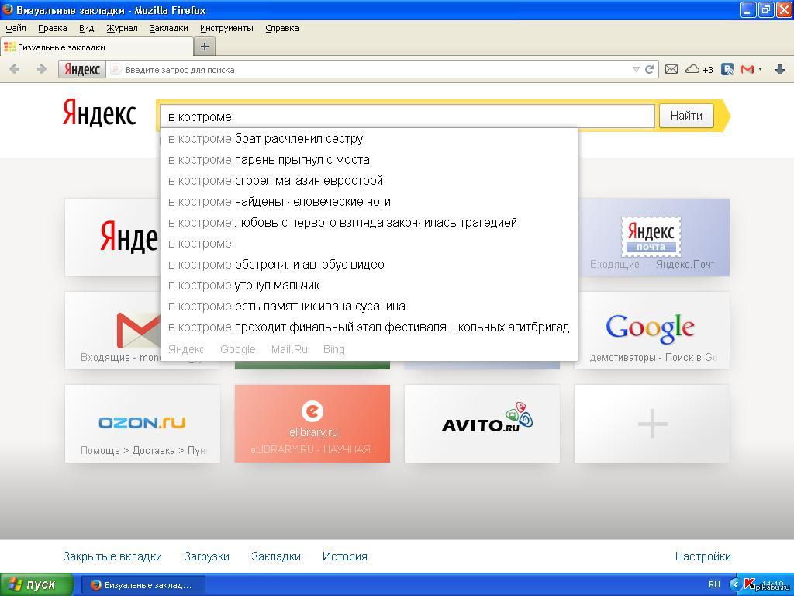Expand the address bar history dropdown arrow
Image resolution: width=794 pixels, height=596 pixels.
tap(636, 69)
